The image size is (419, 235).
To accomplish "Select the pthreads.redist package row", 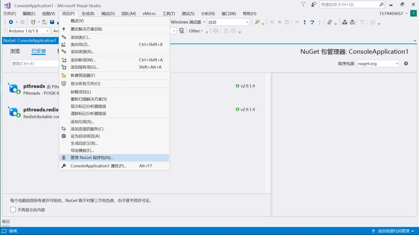I will tap(133, 112).
